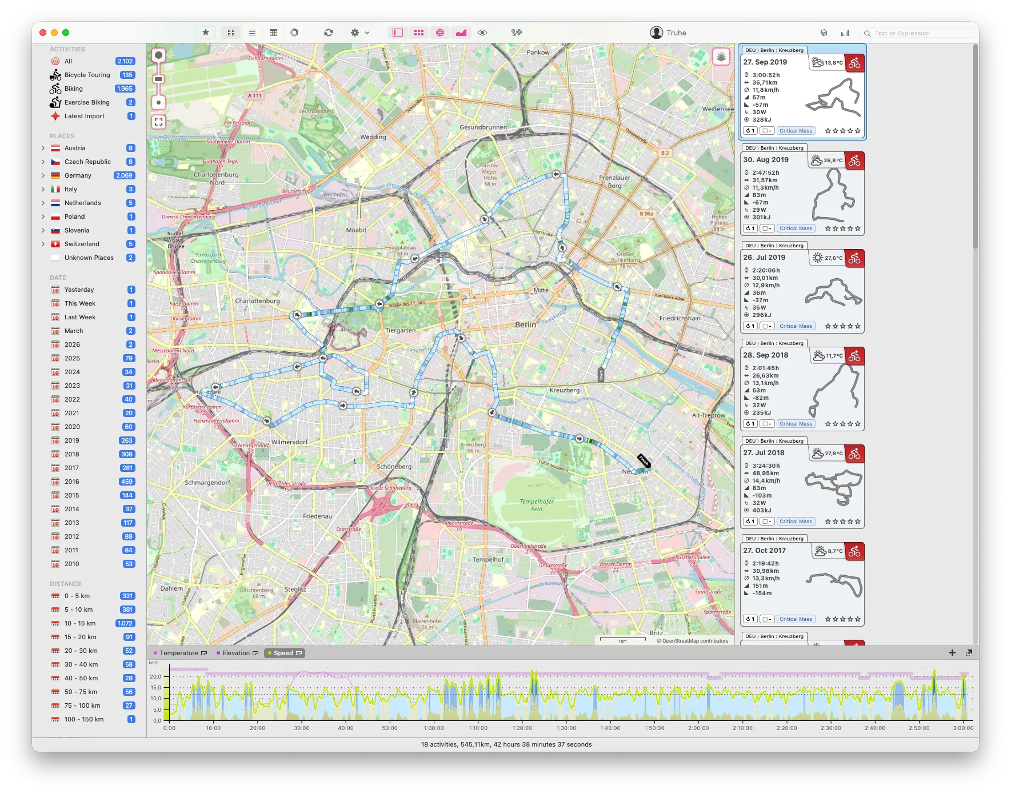The width and height of the screenshot is (1011, 794).
Task: Rate the 27. Jul 2018 activity five stars
Action: 857,521
